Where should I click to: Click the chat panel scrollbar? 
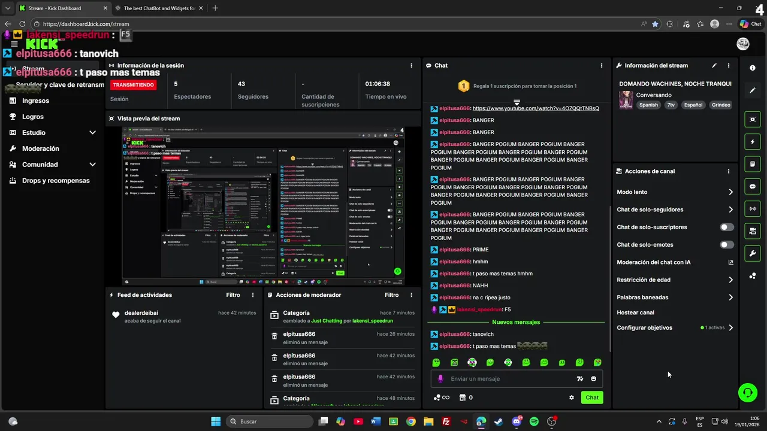(x=610, y=278)
